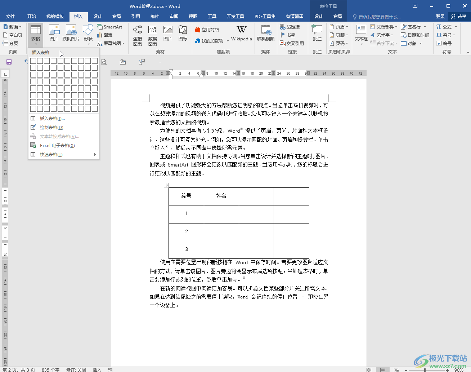
Task: Click the zoom slider handle
Action: (425, 370)
